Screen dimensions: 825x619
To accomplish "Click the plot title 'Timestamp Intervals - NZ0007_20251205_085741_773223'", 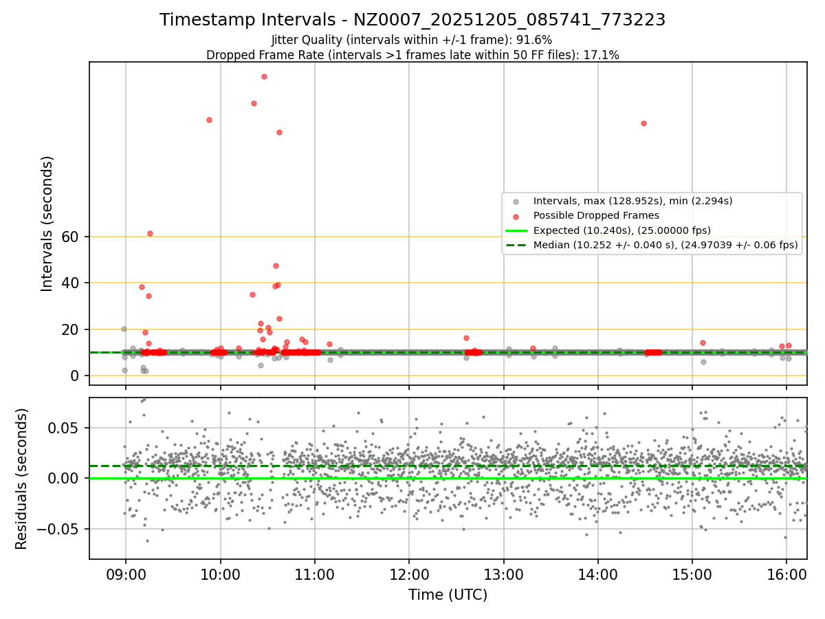I will pos(412,20).
